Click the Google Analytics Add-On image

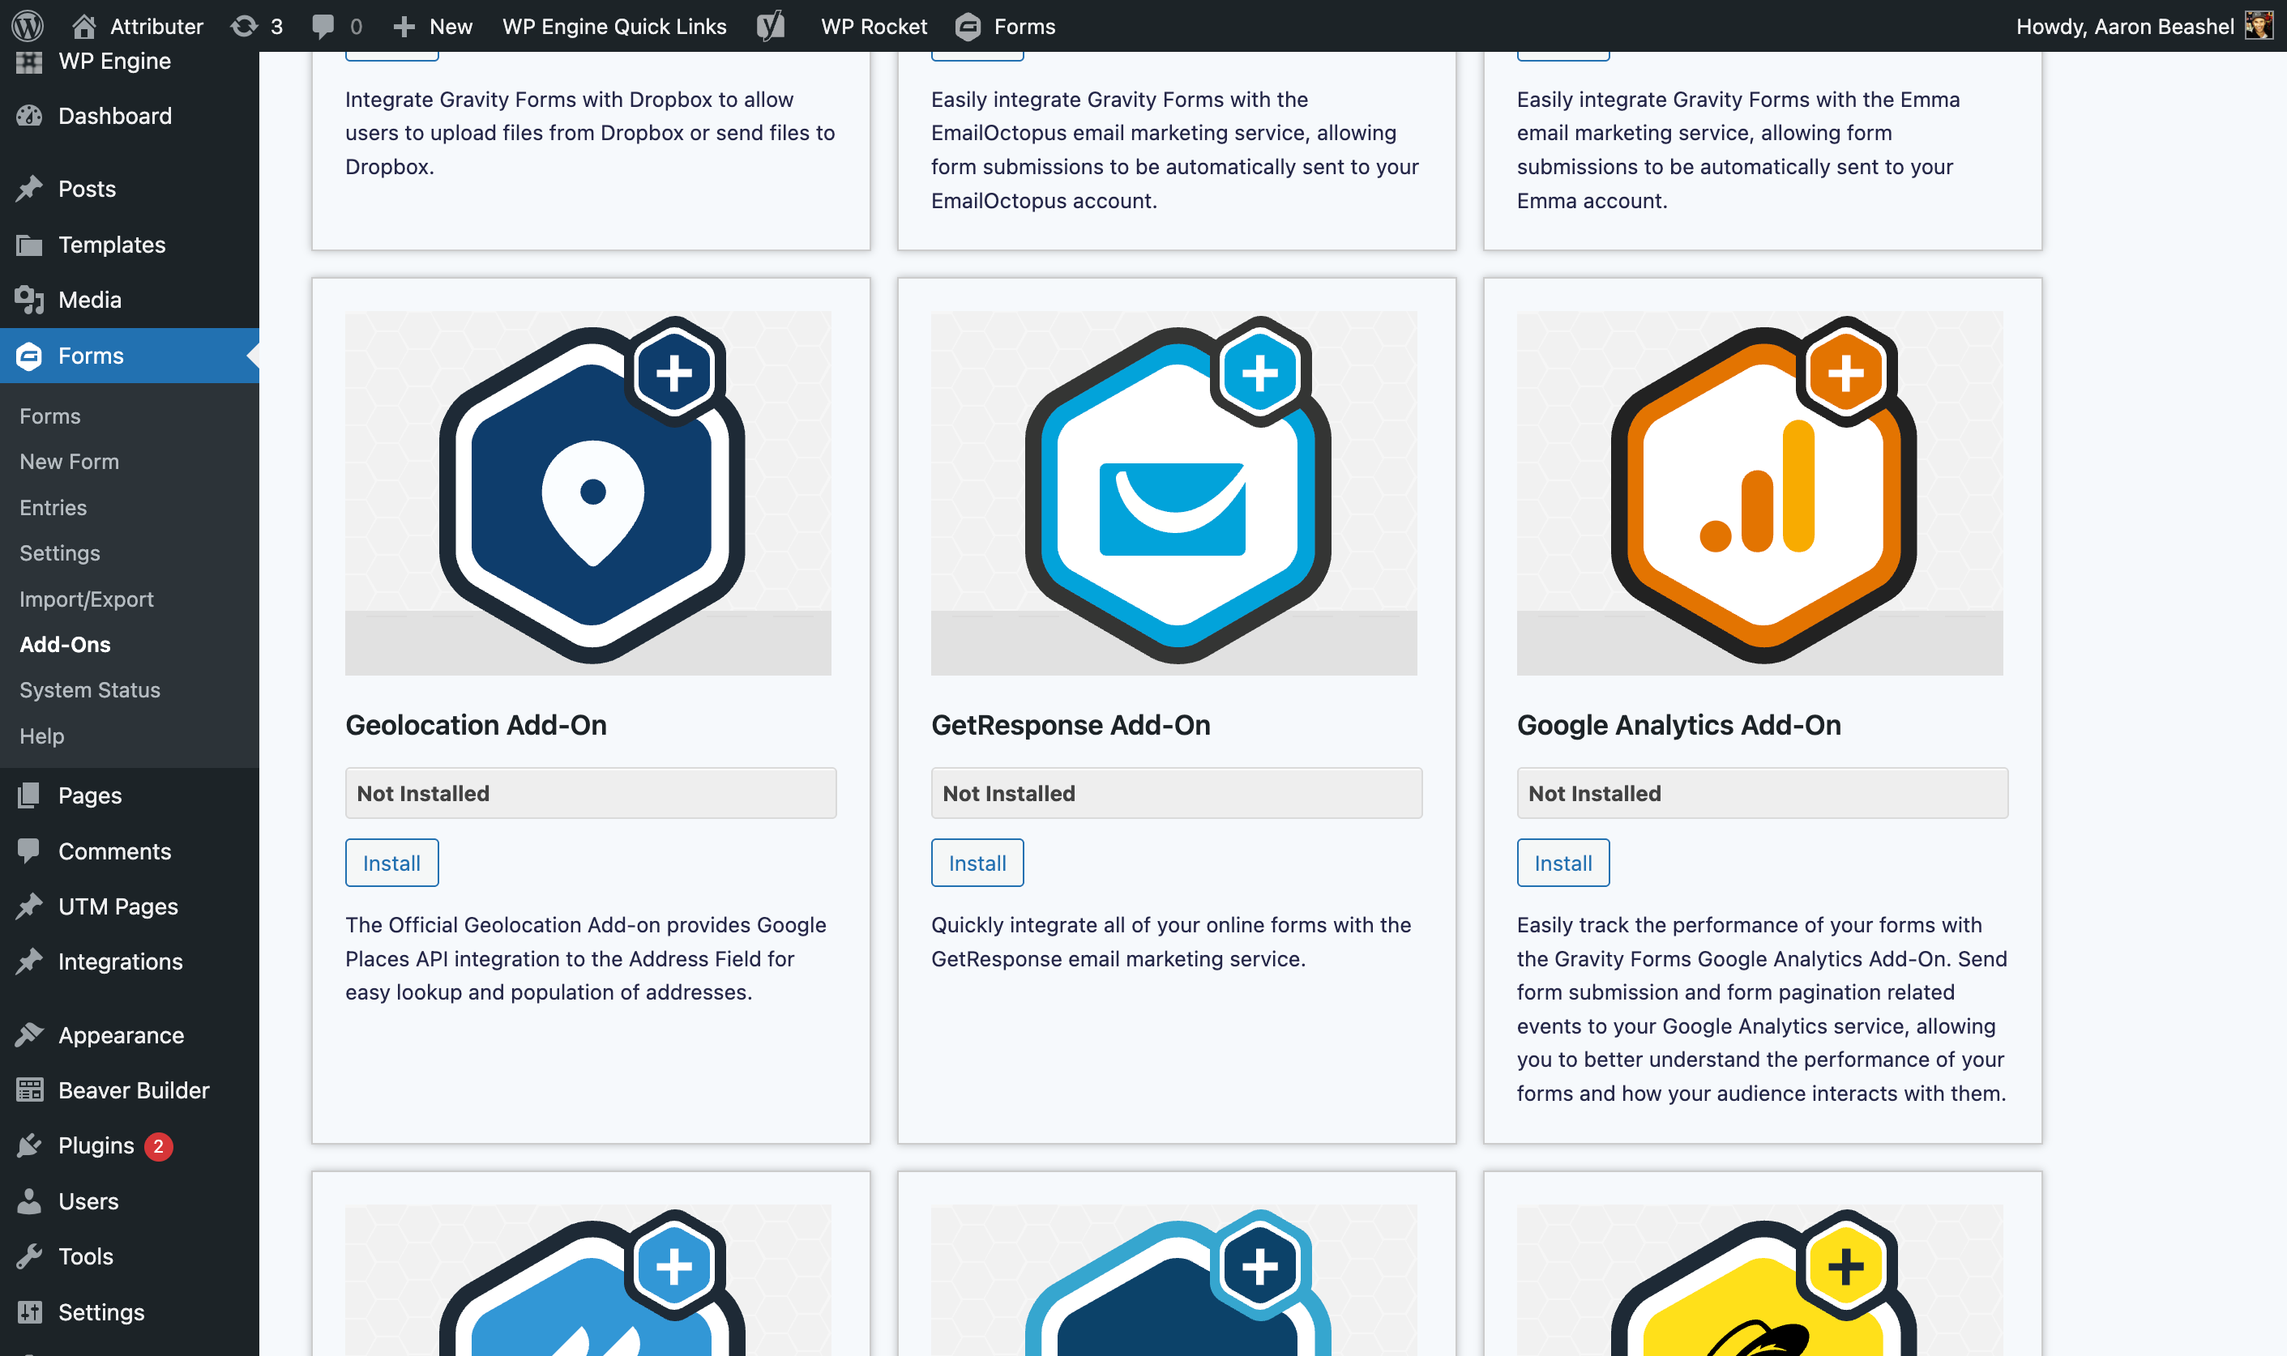[x=1760, y=493]
